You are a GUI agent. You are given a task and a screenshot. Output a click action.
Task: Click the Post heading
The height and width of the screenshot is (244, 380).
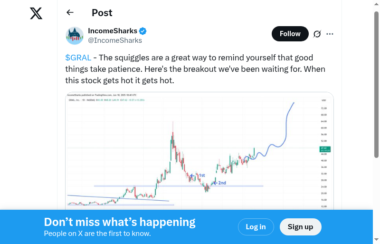(102, 13)
